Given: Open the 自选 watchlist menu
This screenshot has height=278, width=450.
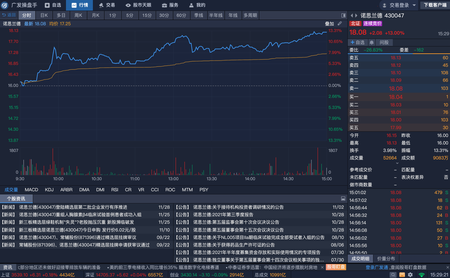Looking at the screenshot, I should 53,5.
